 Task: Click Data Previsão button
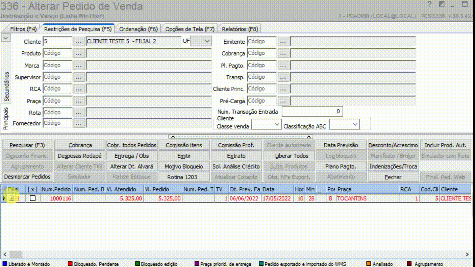341,145
